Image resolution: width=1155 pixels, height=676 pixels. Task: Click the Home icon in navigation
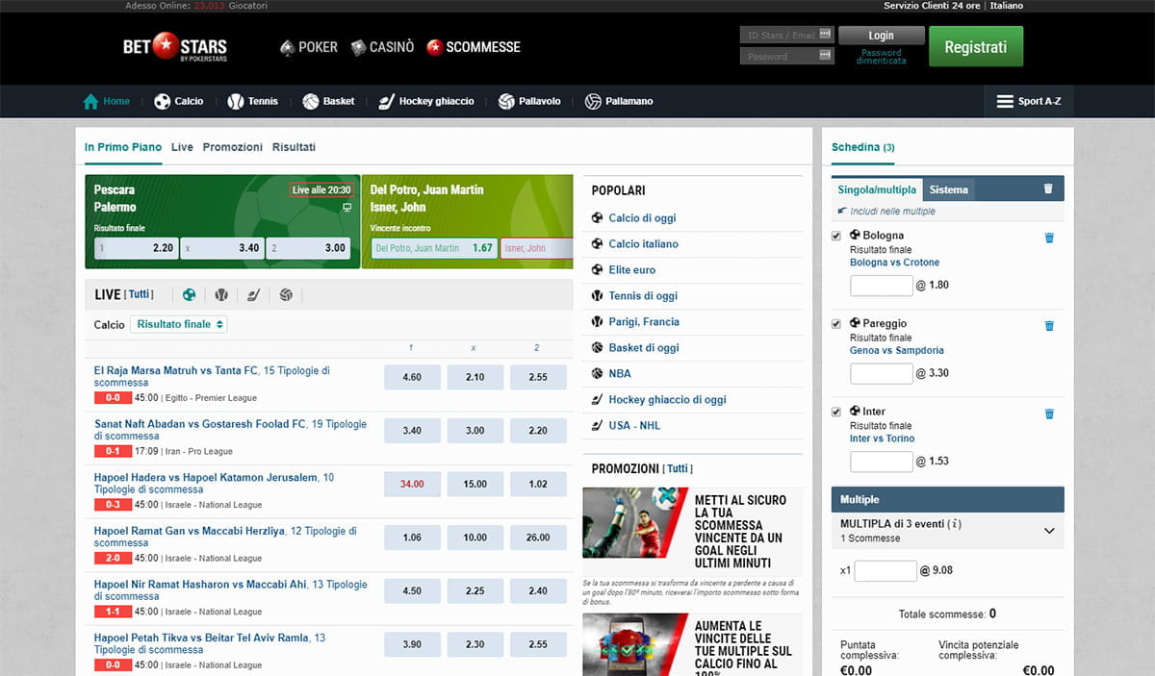click(x=91, y=101)
